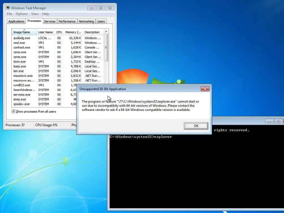The width and height of the screenshot is (284, 213).
Task: Click the Console description of conhost.exe
Action: [92, 47]
